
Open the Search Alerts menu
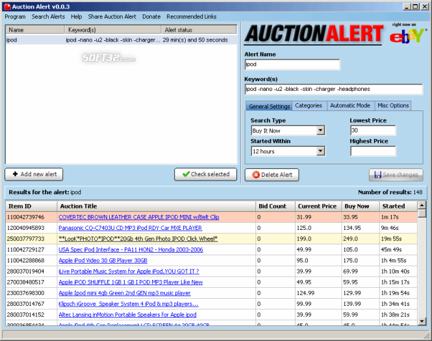(x=48, y=16)
